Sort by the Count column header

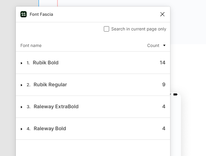tap(153, 45)
